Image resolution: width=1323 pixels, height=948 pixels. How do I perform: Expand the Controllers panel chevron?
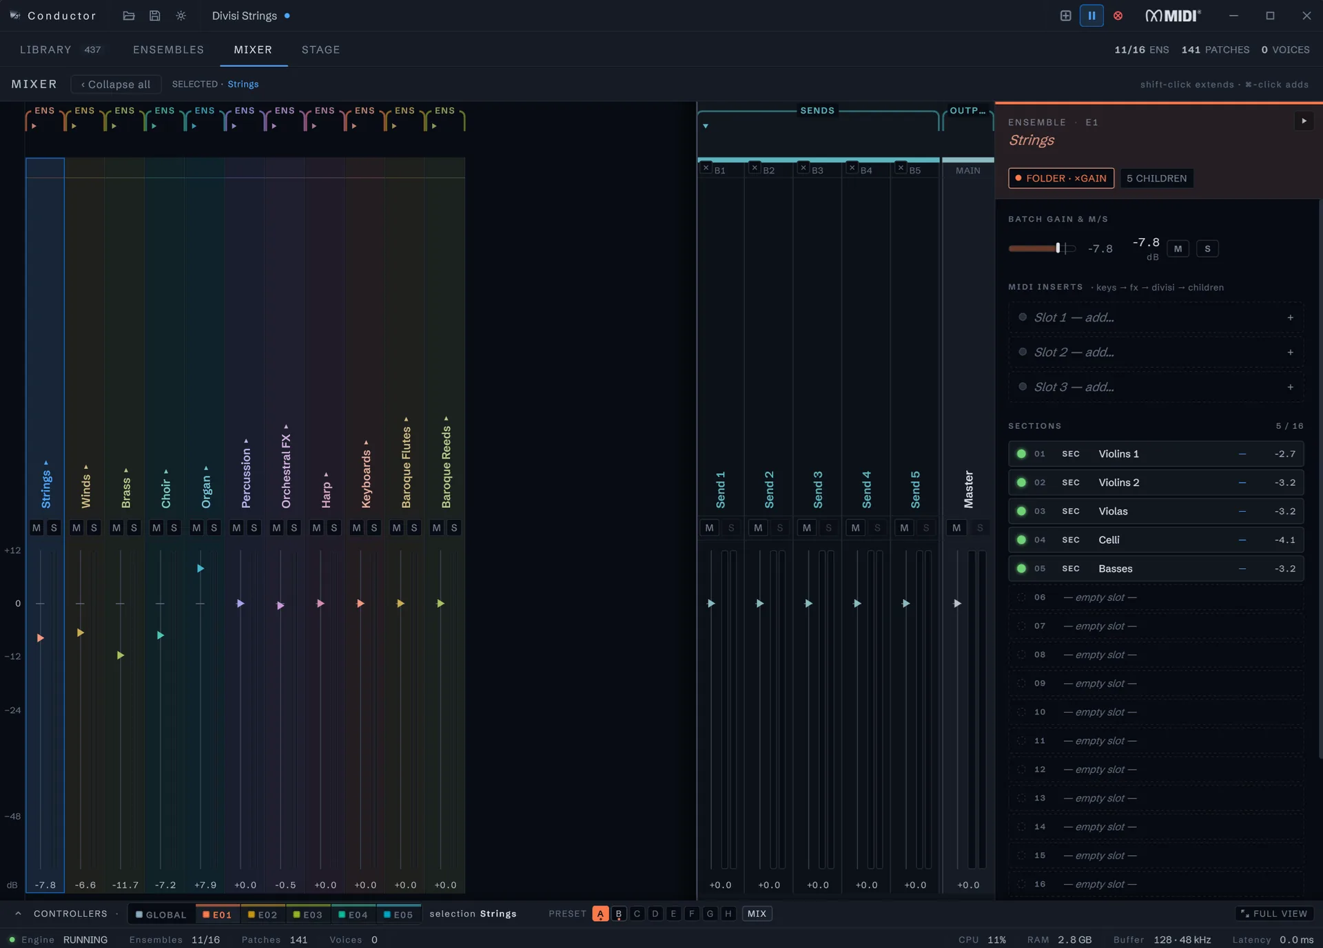click(x=18, y=914)
